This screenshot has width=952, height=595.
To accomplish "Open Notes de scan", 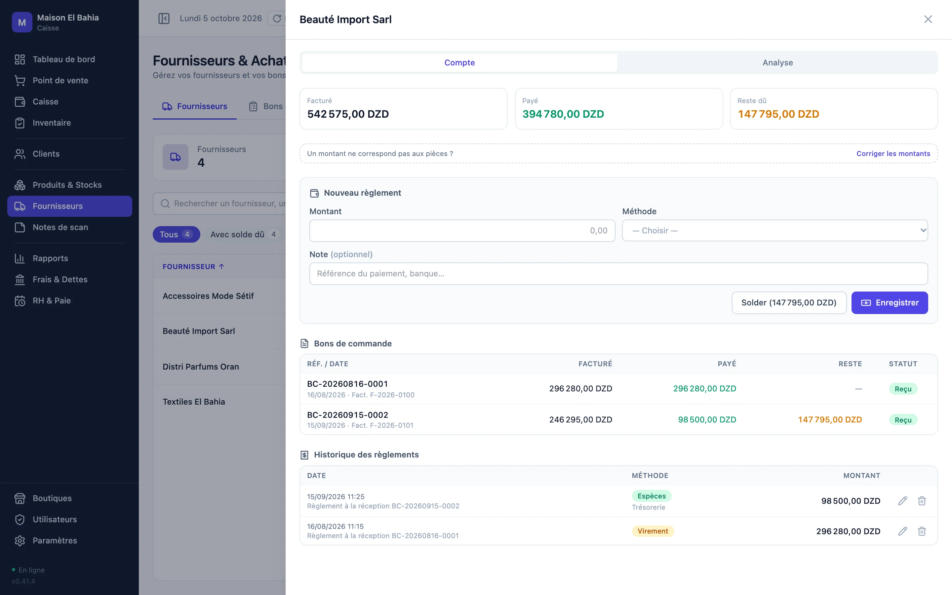I will point(70,227).
